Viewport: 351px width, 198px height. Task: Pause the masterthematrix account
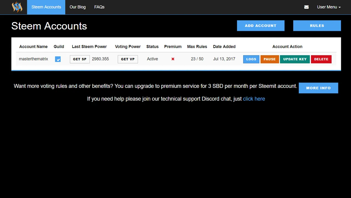(x=270, y=59)
